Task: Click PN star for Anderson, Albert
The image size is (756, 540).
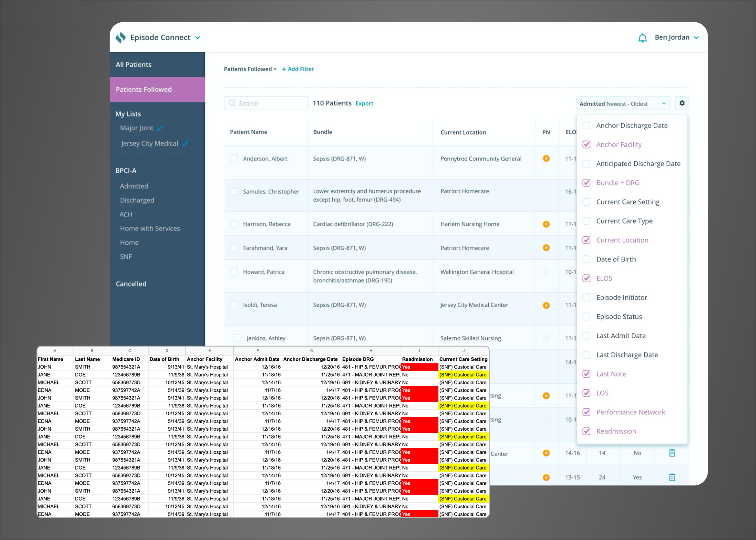Action: pyautogui.click(x=546, y=158)
